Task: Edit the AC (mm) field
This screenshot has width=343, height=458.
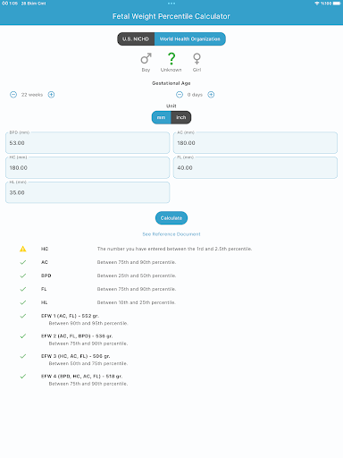Action: click(255, 143)
